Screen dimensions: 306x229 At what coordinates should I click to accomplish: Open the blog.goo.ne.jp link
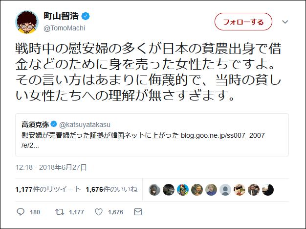[223, 135]
